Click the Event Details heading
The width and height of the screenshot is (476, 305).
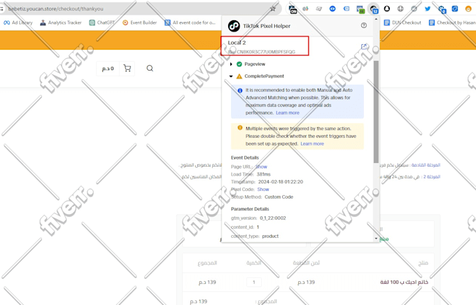tap(245, 157)
